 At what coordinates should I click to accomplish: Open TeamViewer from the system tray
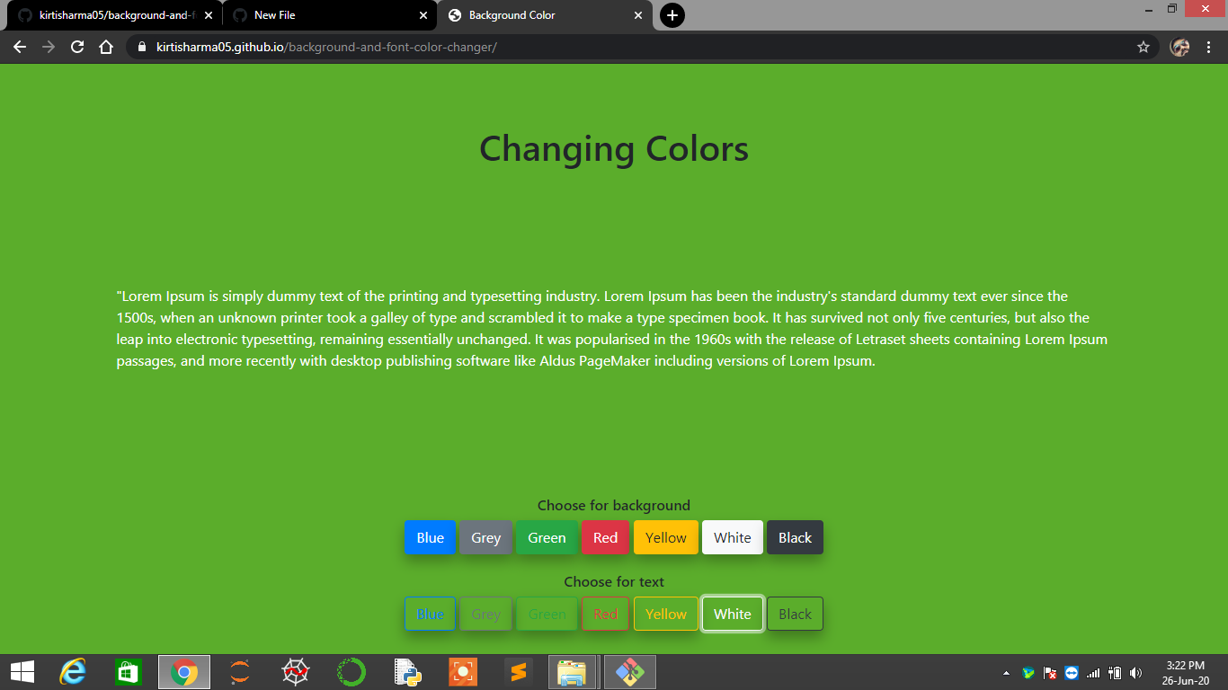1070,671
